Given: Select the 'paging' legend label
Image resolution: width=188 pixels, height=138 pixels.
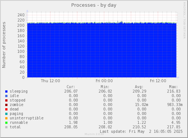Looking at the screenshot, I should (16, 114).
